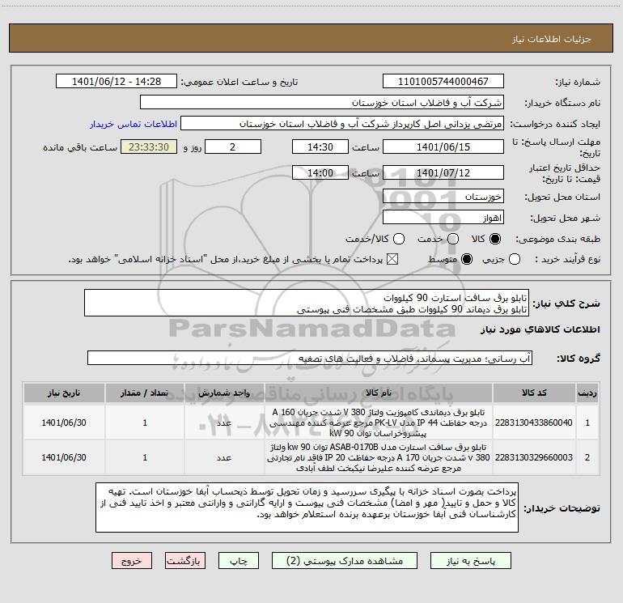Open اطلاعات تماس خریدار link
Screen dimensions: 623x603
point(133,124)
